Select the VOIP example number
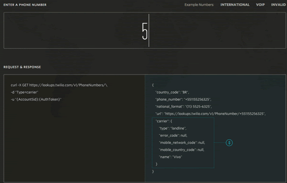Viewport: 287px width, 183px height. [x=260, y=5]
